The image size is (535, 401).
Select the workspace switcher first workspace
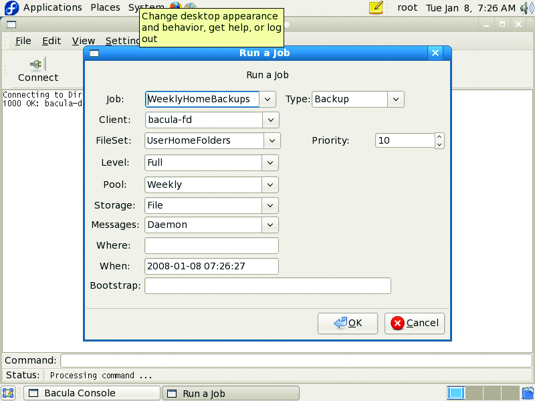pyautogui.click(x=455, y=392)
